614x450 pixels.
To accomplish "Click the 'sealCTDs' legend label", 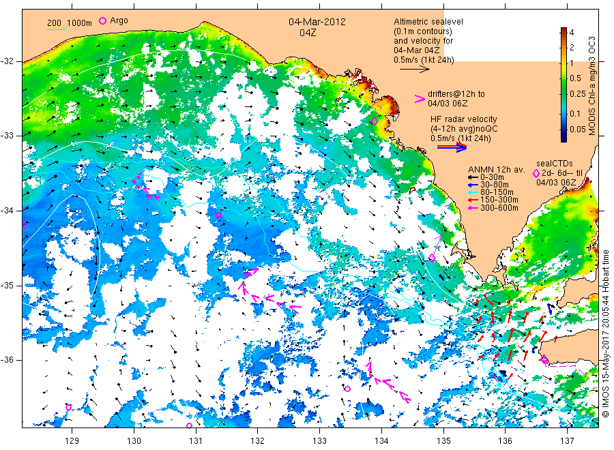I will pyautogui.click(x=555, y=164).
